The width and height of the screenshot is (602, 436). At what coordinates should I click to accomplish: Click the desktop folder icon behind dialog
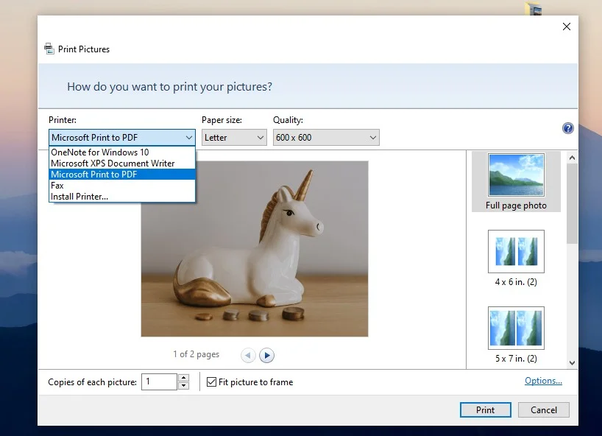[534, 9]
